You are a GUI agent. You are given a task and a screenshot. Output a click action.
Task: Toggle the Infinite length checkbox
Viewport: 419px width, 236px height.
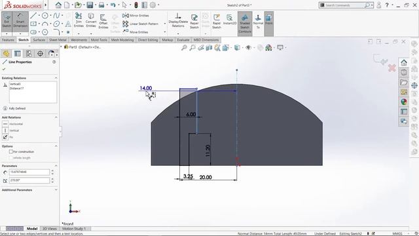point(11,158)
